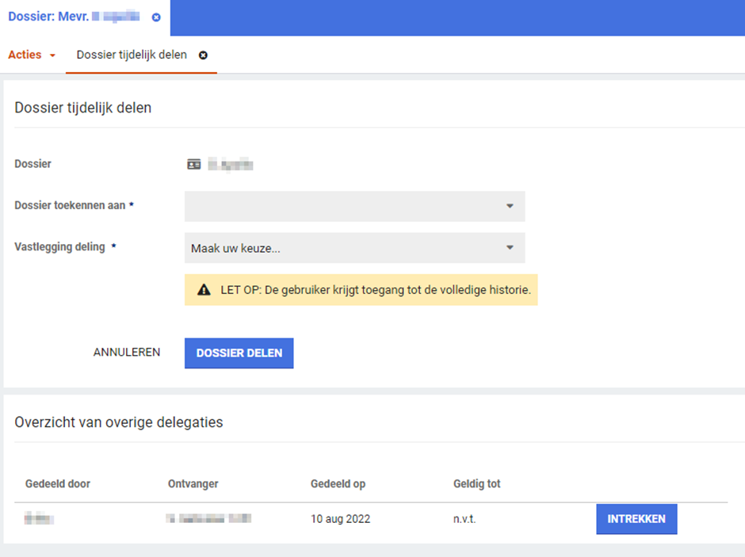Select the 'Dossier: Mevr.' top tab
This screenshot has width=745, height=557.
(x=74, y=17)
